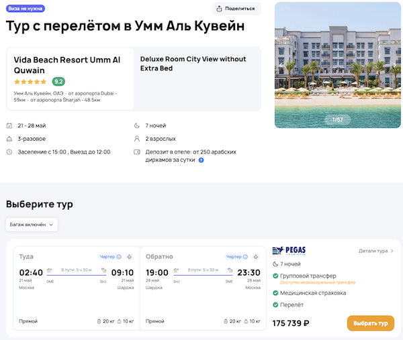Click the calendar icon beside 21 - 28 мая
The height and width of the screenshot is (340, 403).
[x=9, y=126]
